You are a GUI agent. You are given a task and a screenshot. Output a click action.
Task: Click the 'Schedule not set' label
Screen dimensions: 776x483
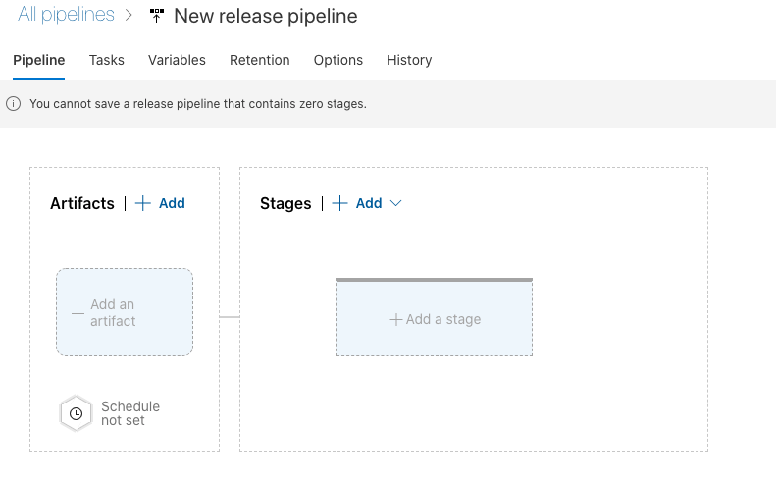click(x=129, y=413)
